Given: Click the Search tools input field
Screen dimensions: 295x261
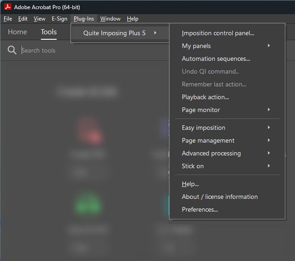Looking at the screenshot, I should 94,50.
